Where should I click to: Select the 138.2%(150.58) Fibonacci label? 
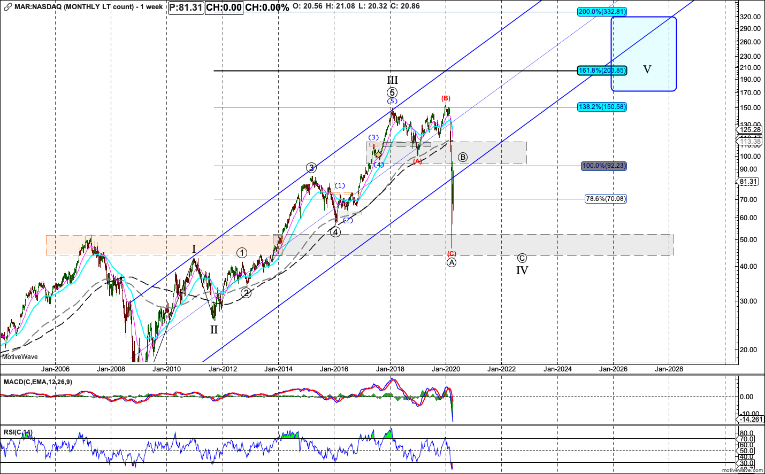(x=602, y=107)
